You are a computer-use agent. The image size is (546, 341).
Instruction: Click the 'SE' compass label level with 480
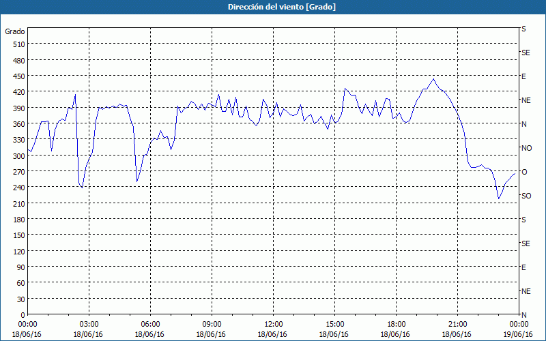tap(526, 53)
